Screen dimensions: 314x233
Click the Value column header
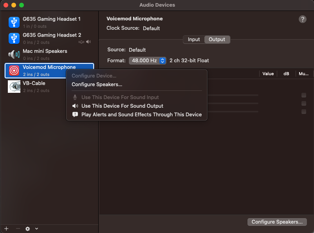pyautogui.click(x=268, y=74)
